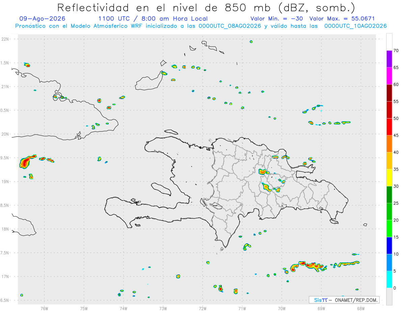Click the yellow 30-35 dBZ colorbar segment
Screen dimensions: 405x313
tap(389, 178)
